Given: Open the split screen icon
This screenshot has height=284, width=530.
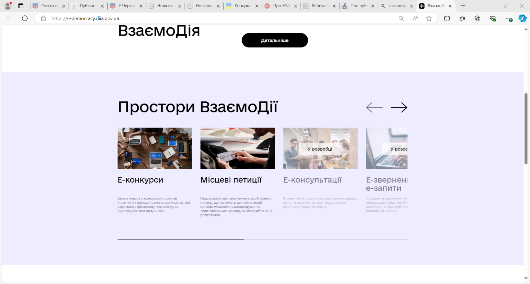Looking at the screenshot, I should coord(447,18).
